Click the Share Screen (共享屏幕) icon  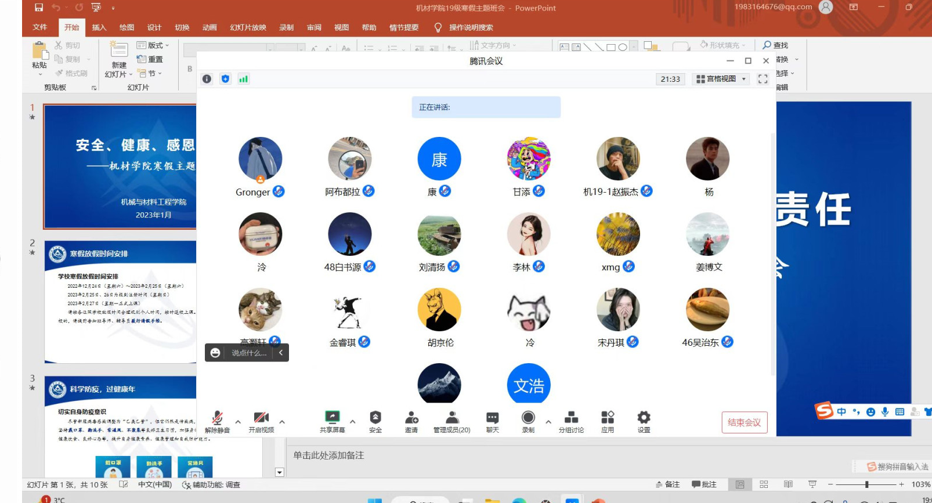[332, 418]
